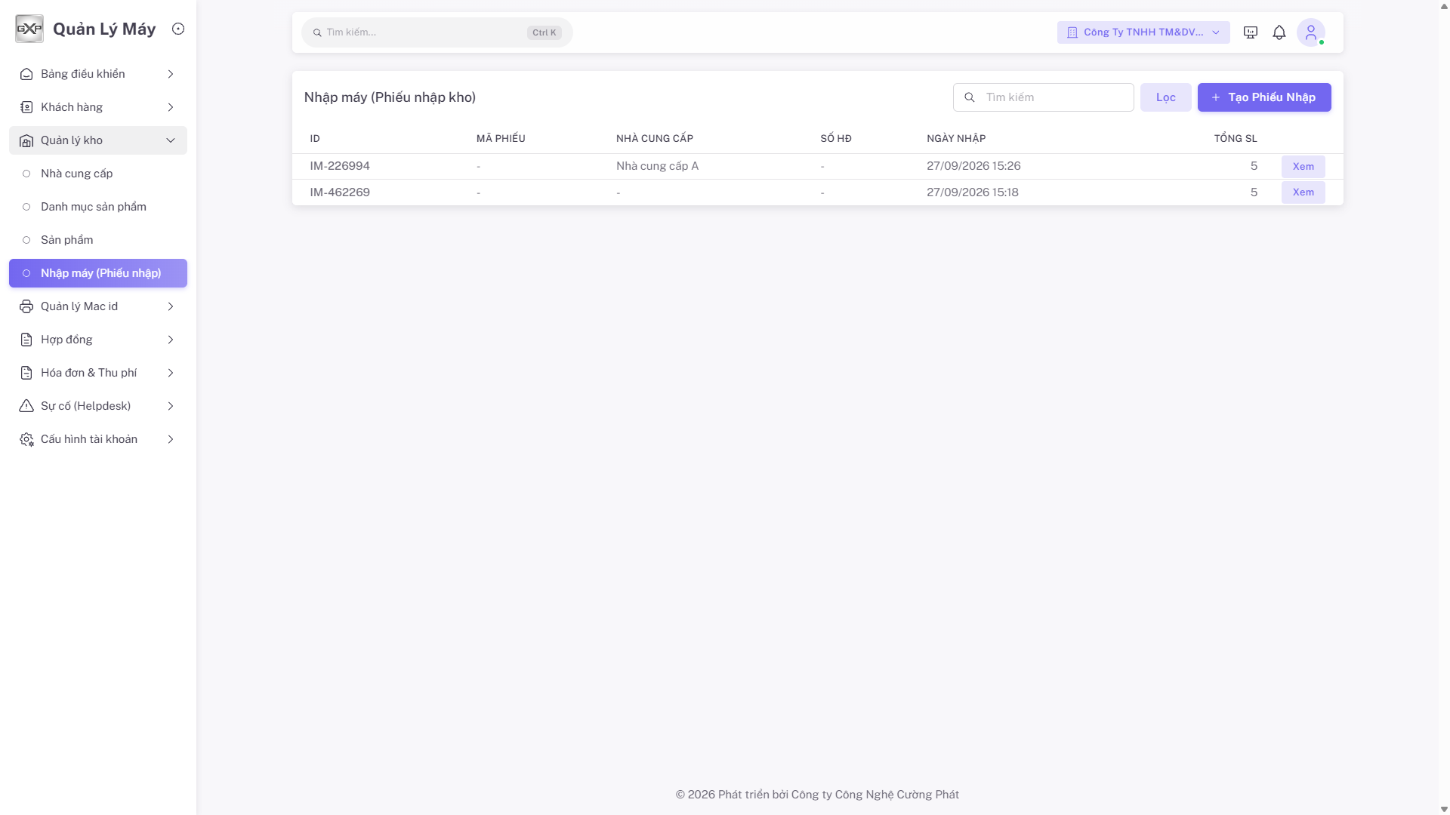
Task: Click the Quản lý kho warehouse icon
Action: (26, 140)
